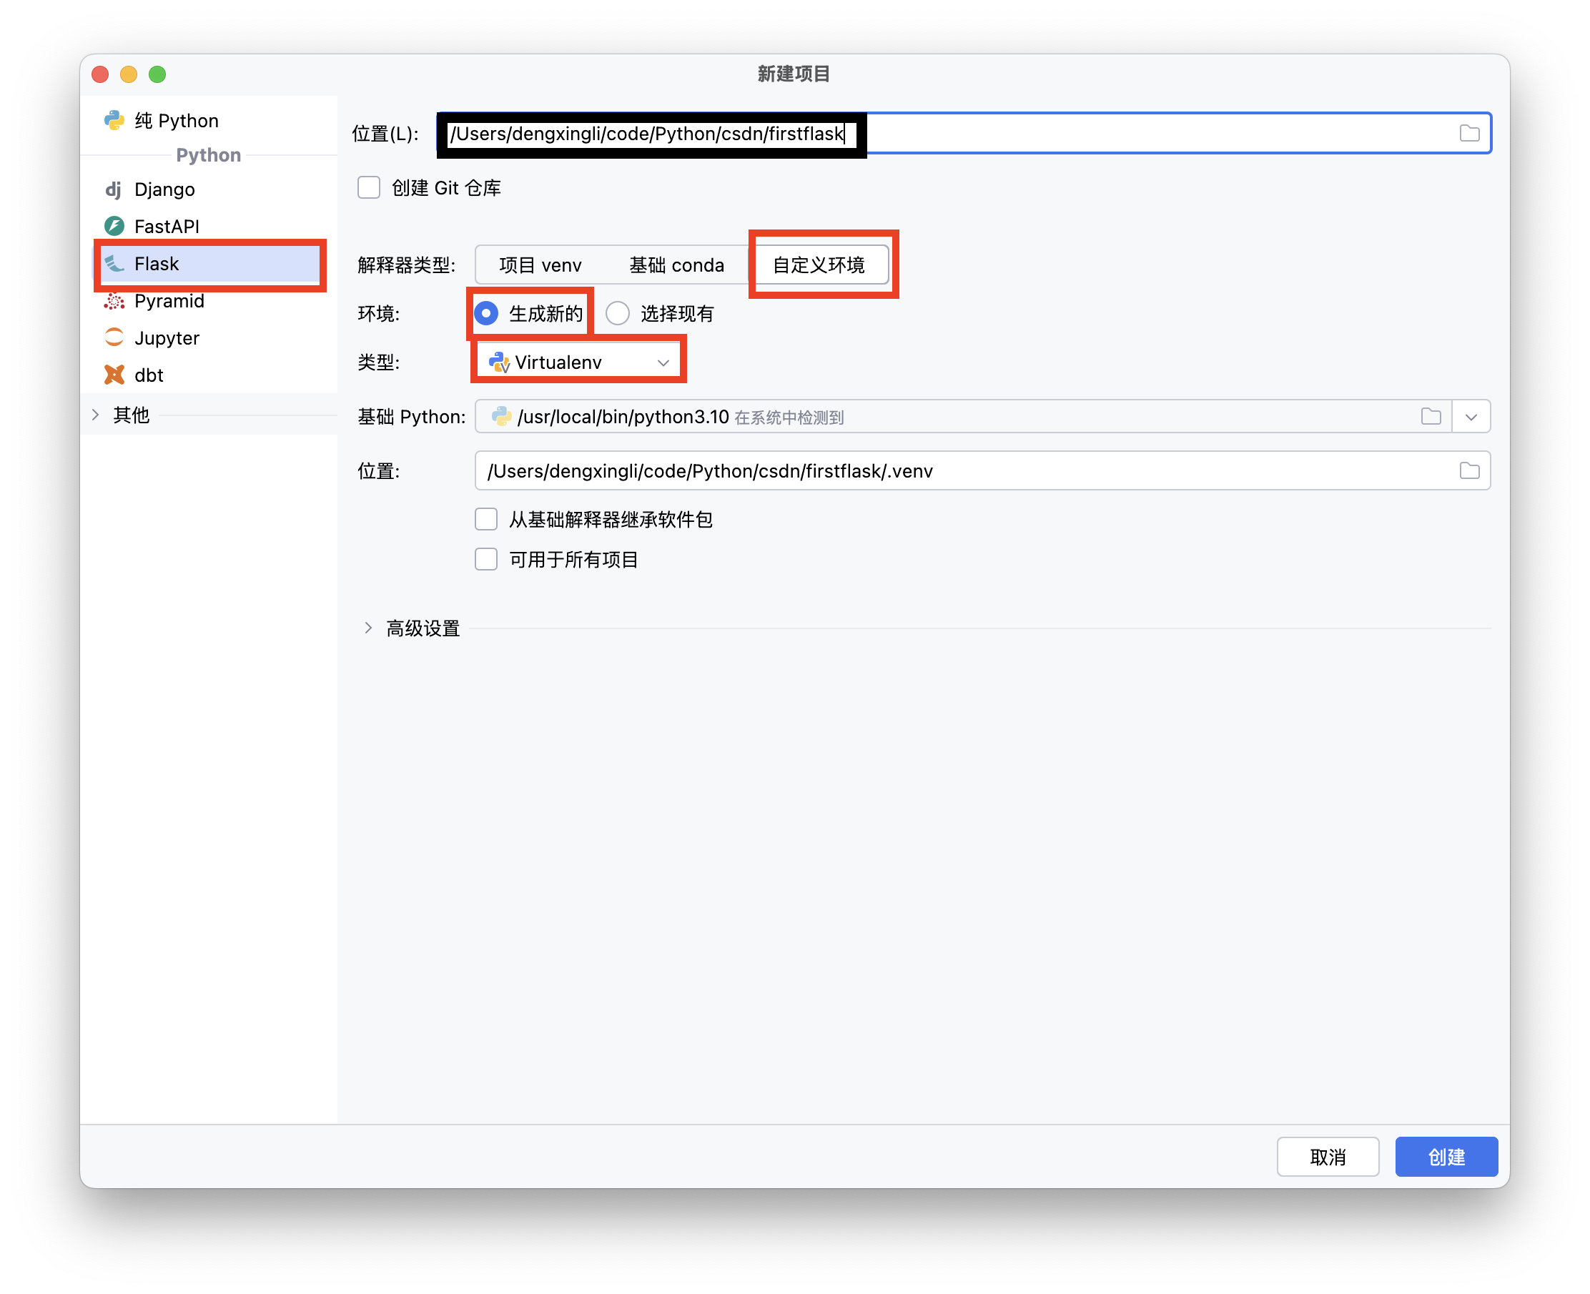Click the 取消 cancel button

(1327, 1157)
